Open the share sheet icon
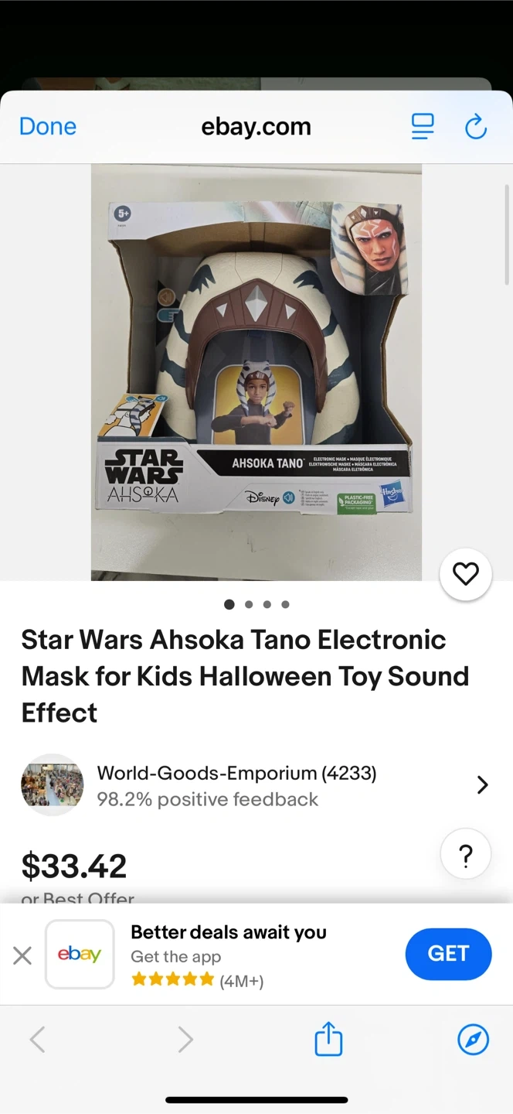Viewport: 513px width, 1114px height. pyautogui.click(x=328, y=1039)
